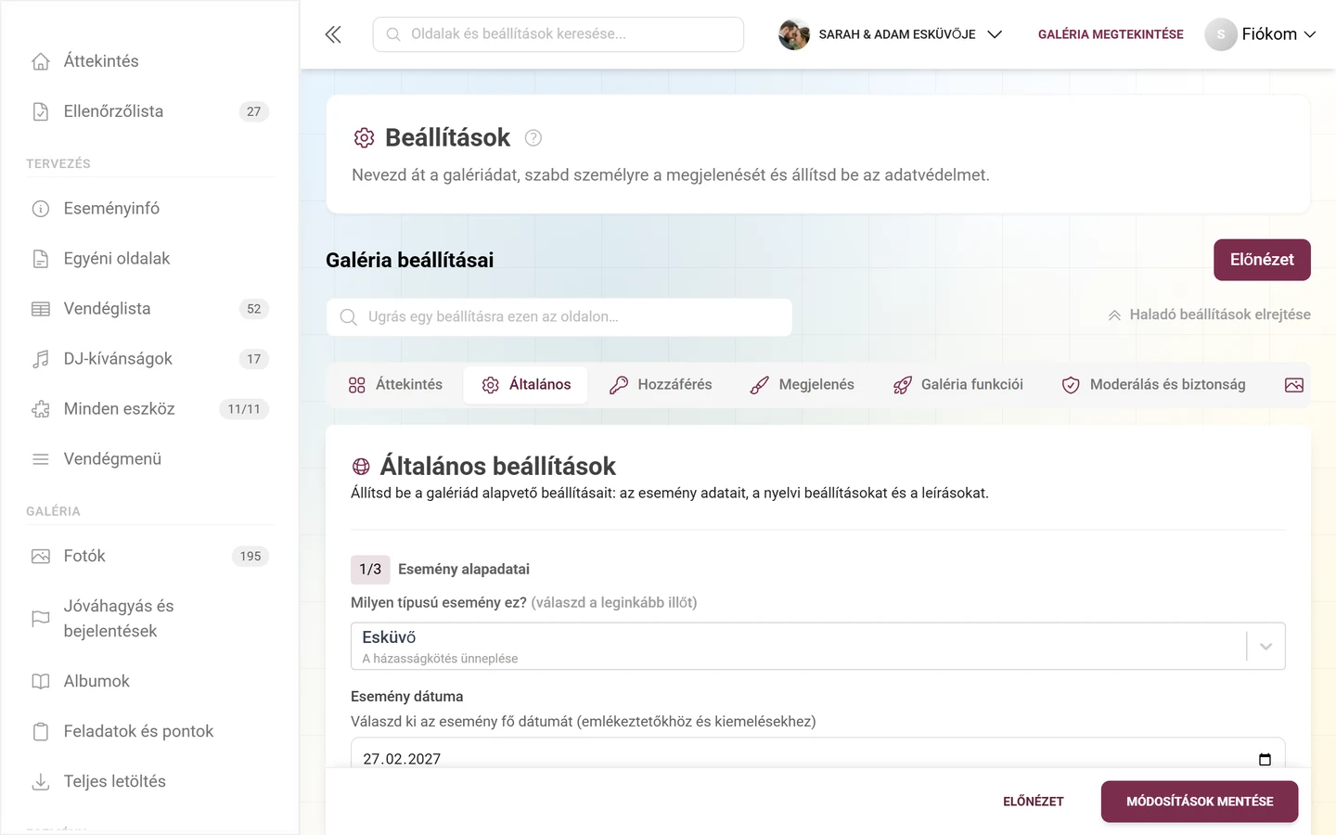
Task: Save changes with Módosítások mentése
Action: 1200,802
